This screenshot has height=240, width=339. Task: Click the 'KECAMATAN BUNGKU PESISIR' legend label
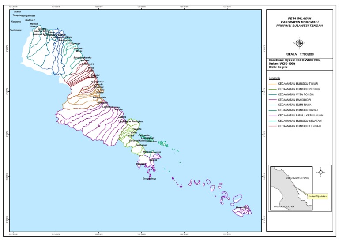(x=299, y=89)
